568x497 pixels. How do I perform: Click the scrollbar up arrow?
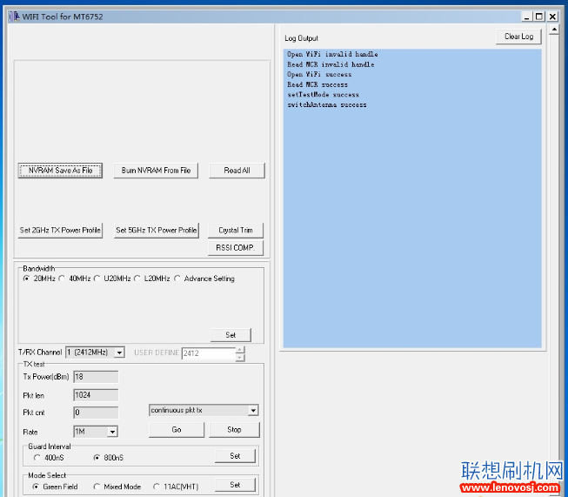click(x=554, y=30)
